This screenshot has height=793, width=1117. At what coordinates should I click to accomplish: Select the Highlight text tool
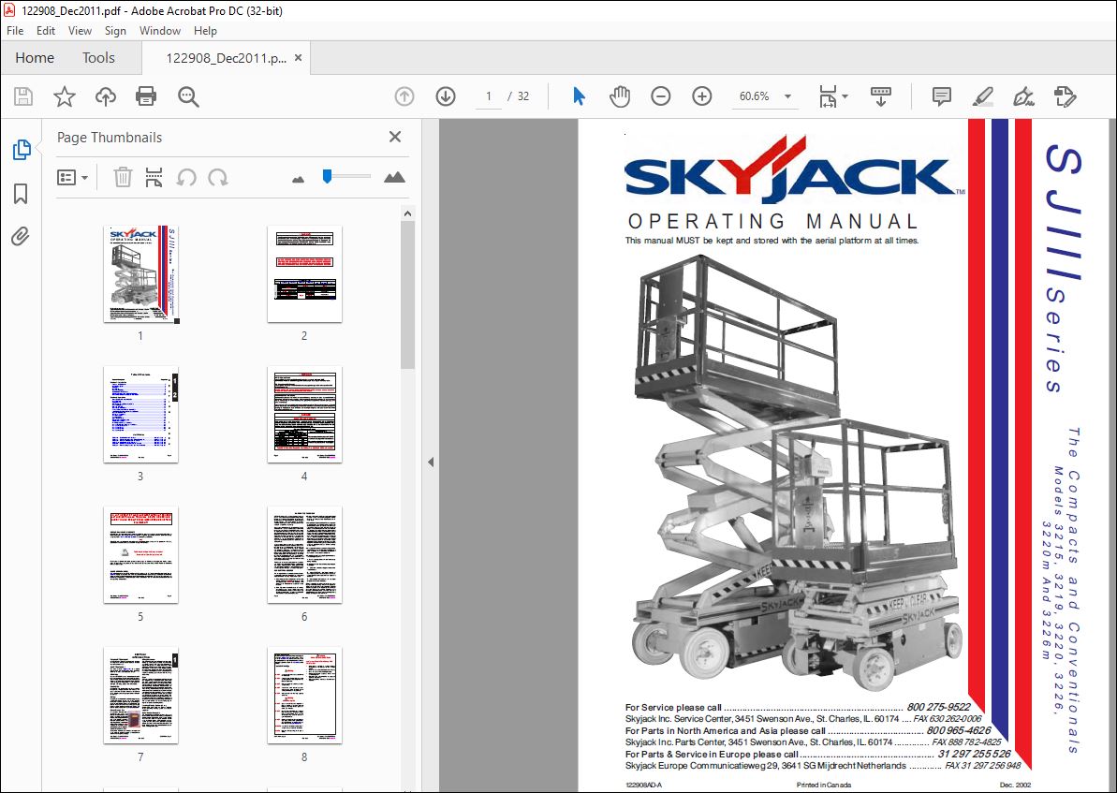coord(983,96)
